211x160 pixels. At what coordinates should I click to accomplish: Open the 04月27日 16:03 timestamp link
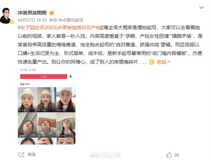[x=32, y=20]
